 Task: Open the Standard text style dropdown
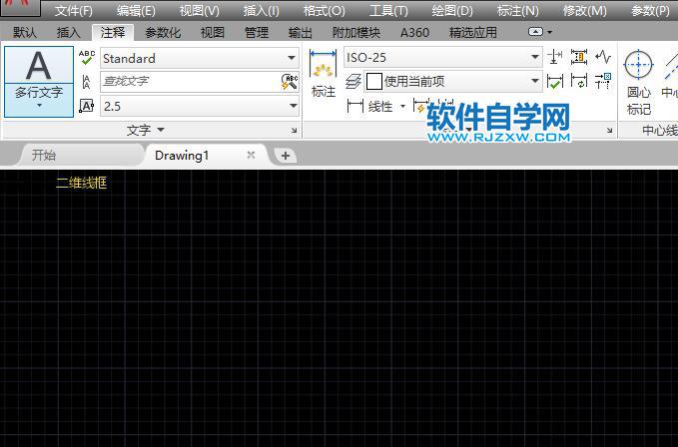292,58
